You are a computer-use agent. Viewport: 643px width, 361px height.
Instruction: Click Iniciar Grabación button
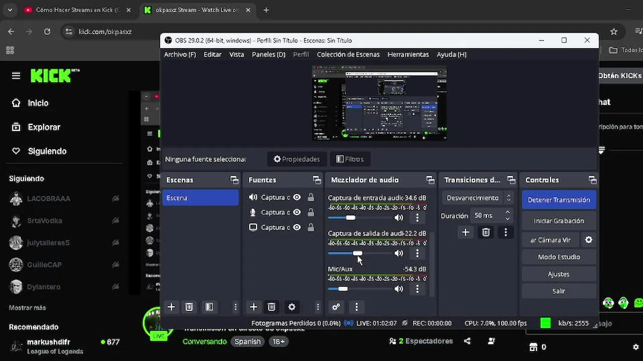coord(559,221)
